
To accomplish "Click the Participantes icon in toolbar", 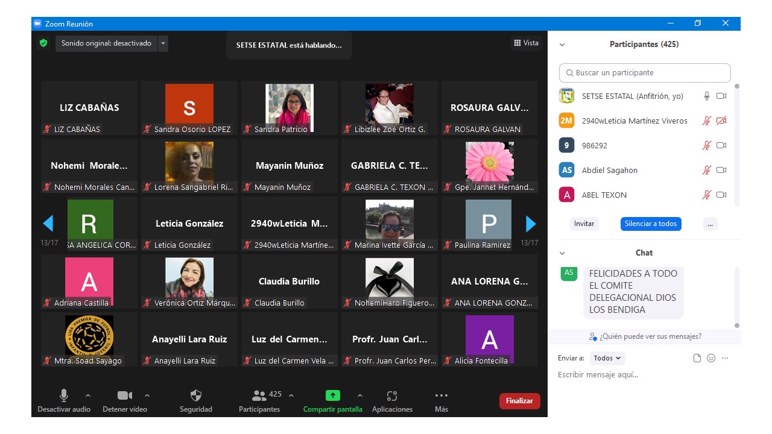I will (x=259, y=395).
